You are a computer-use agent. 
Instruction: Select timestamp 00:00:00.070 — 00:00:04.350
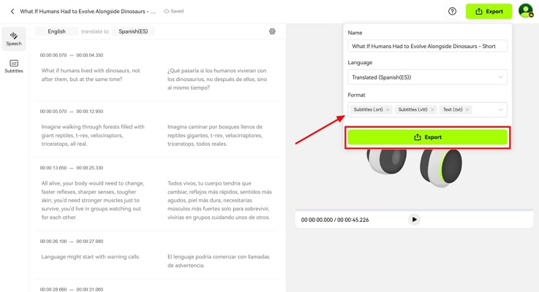(x=72, y=55)
